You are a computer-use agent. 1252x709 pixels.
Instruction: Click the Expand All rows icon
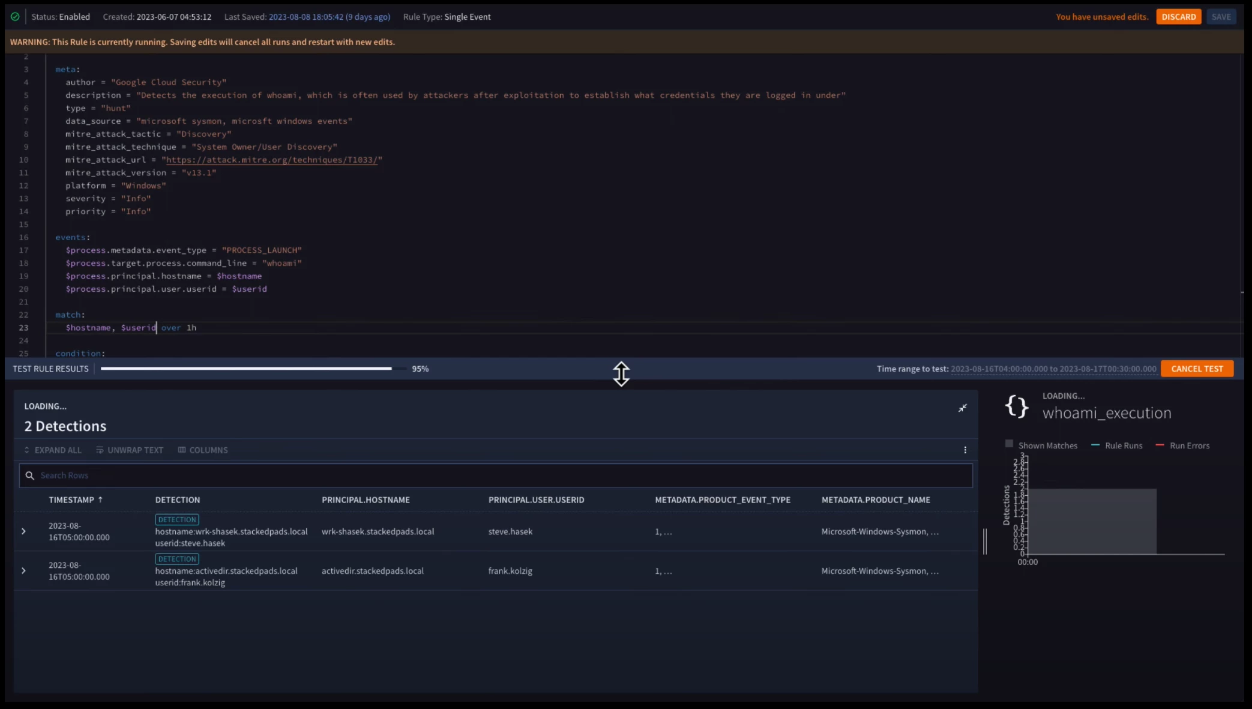click(x=26, y=450)
